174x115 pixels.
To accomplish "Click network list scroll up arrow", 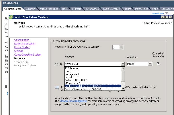I will pos(123,69).
